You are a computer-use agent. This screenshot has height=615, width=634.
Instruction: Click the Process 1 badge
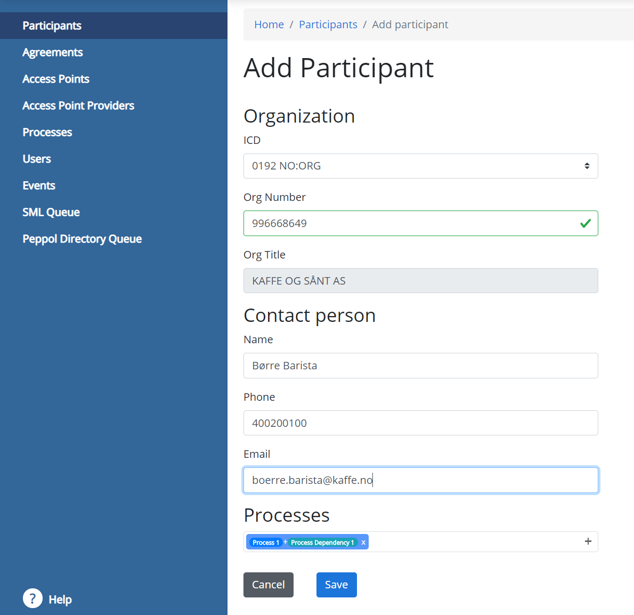[x=265, y=543]
